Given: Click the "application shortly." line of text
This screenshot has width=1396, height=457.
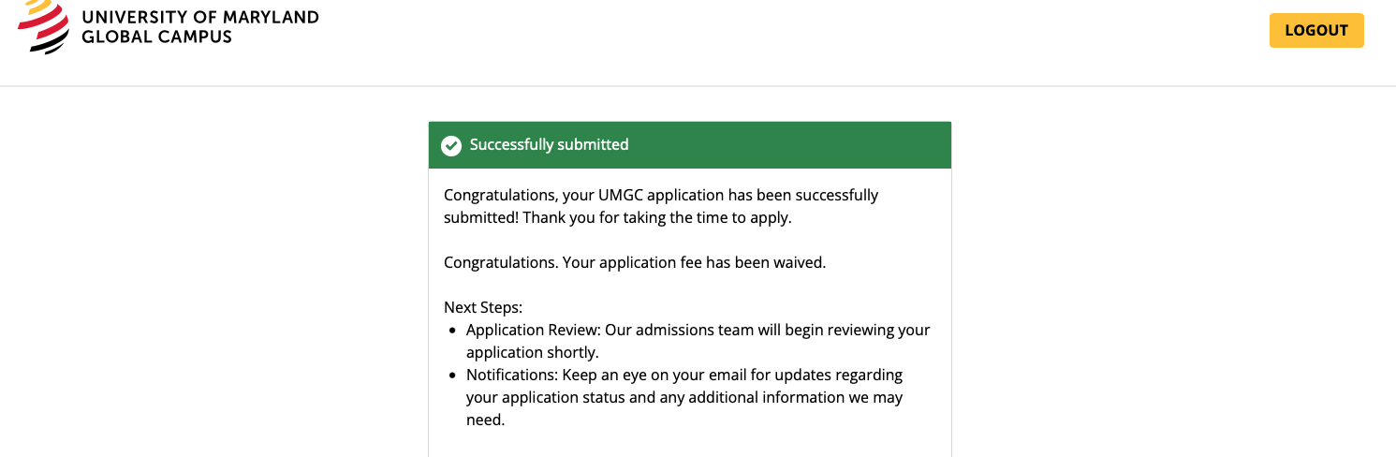Looking at the screenshot, I should (532, 352).
